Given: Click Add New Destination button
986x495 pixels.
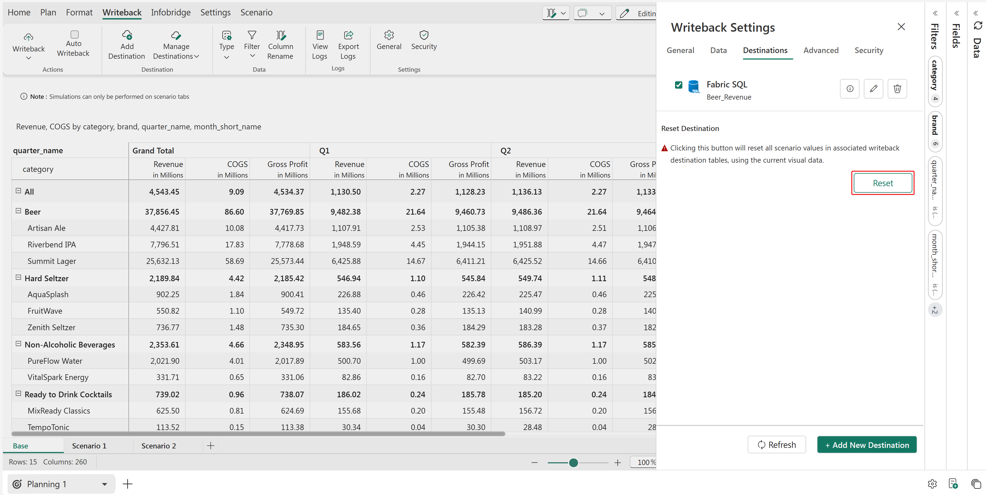Looking at the screenshot, I should 867,445.
